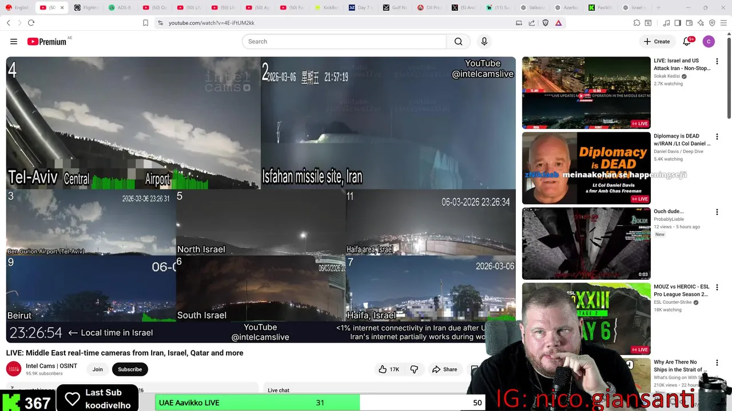This screenshot has height=411, width=732.
Task: Open Intel Cams | OSINT channel name
Action: click(51, 366)
